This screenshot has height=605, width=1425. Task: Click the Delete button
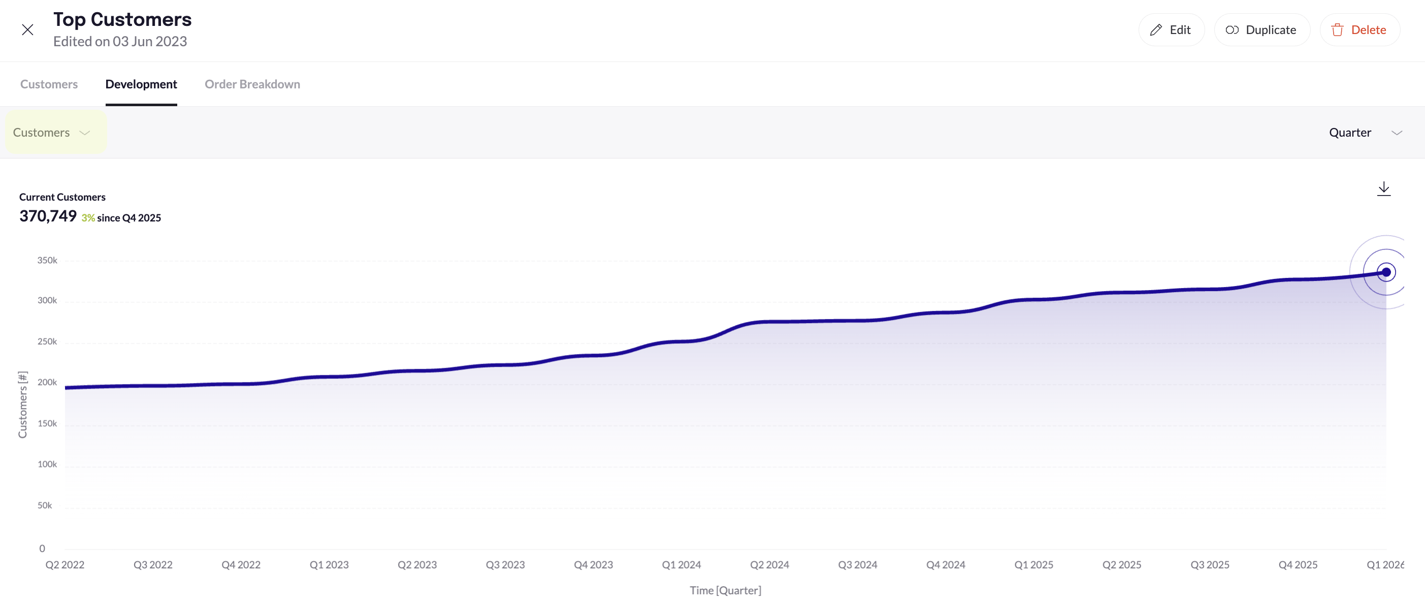[1359, 29]
